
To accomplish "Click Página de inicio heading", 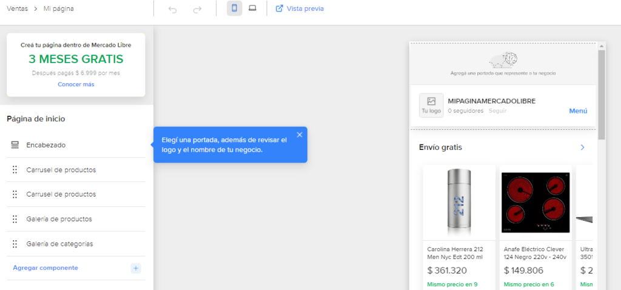I will 36,118.
